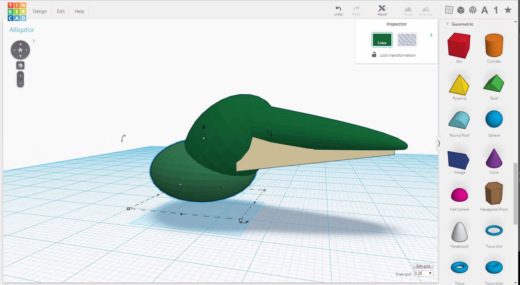Click the home view button
520x285 pixels.
point(20,50)
